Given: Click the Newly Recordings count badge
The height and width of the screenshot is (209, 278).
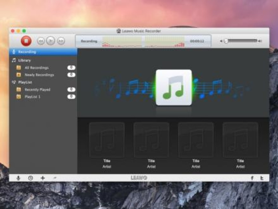Looking at the screenshot, I should coord(71,74).
